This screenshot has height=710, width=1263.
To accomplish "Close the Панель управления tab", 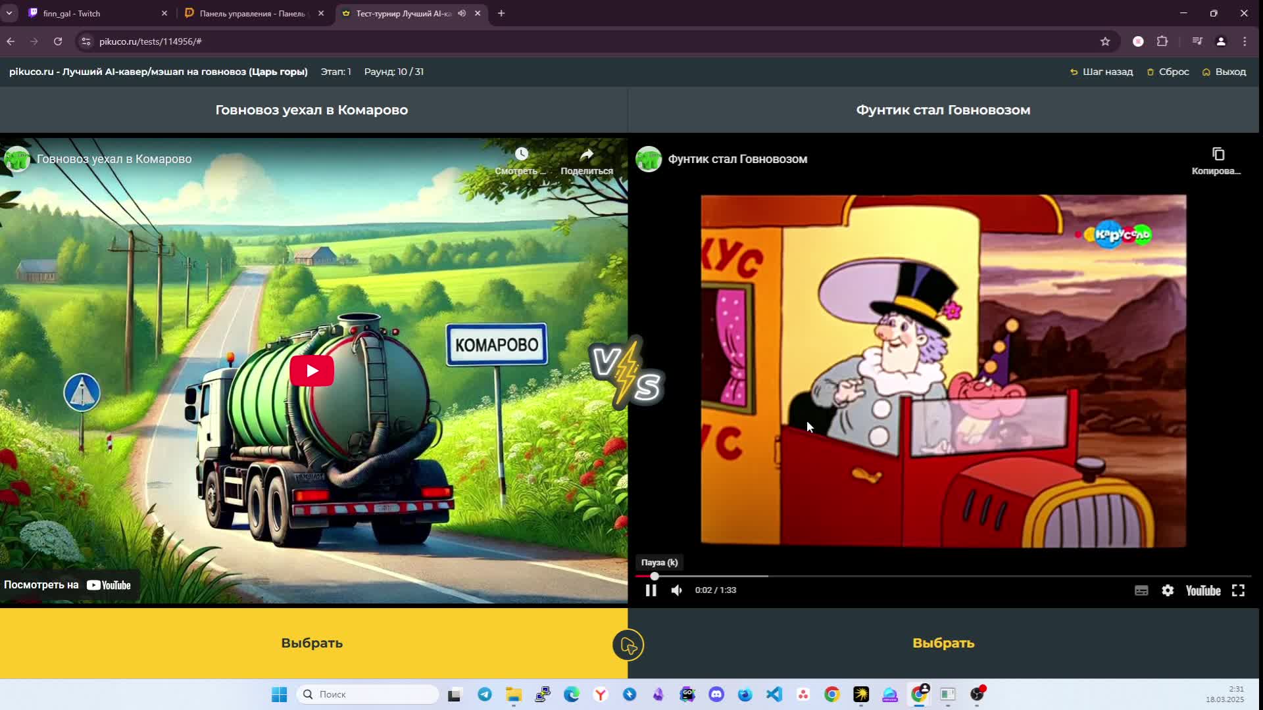I will tap(321, 13).
